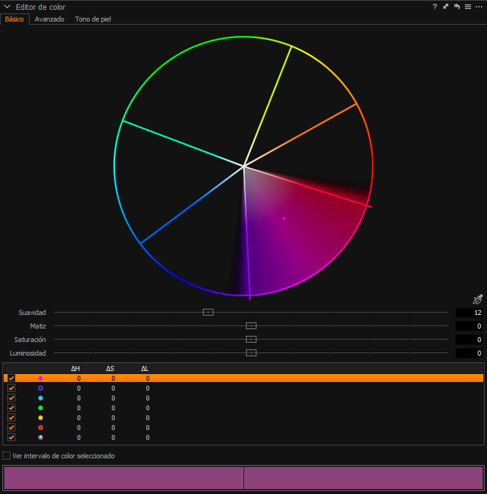Pick a color with the eyedropper tool
487x494 pixels.
477,300
